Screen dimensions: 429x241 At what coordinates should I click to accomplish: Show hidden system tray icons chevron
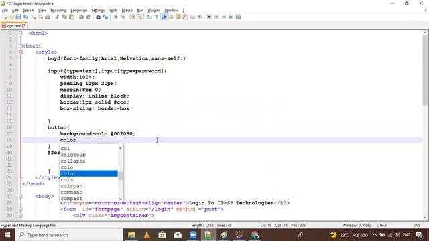pos(374,235)
